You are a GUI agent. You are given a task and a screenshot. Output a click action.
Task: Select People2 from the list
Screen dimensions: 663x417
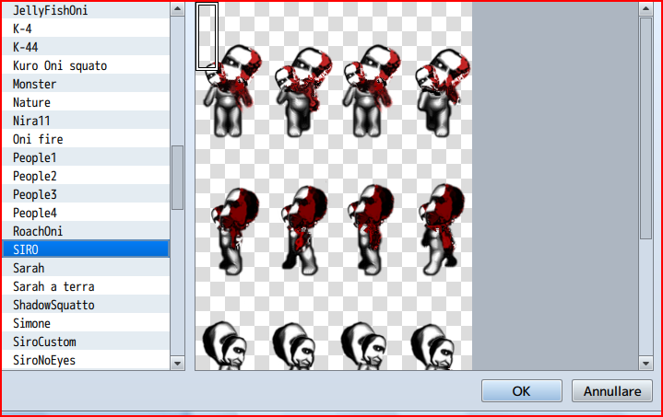(86, 176)
